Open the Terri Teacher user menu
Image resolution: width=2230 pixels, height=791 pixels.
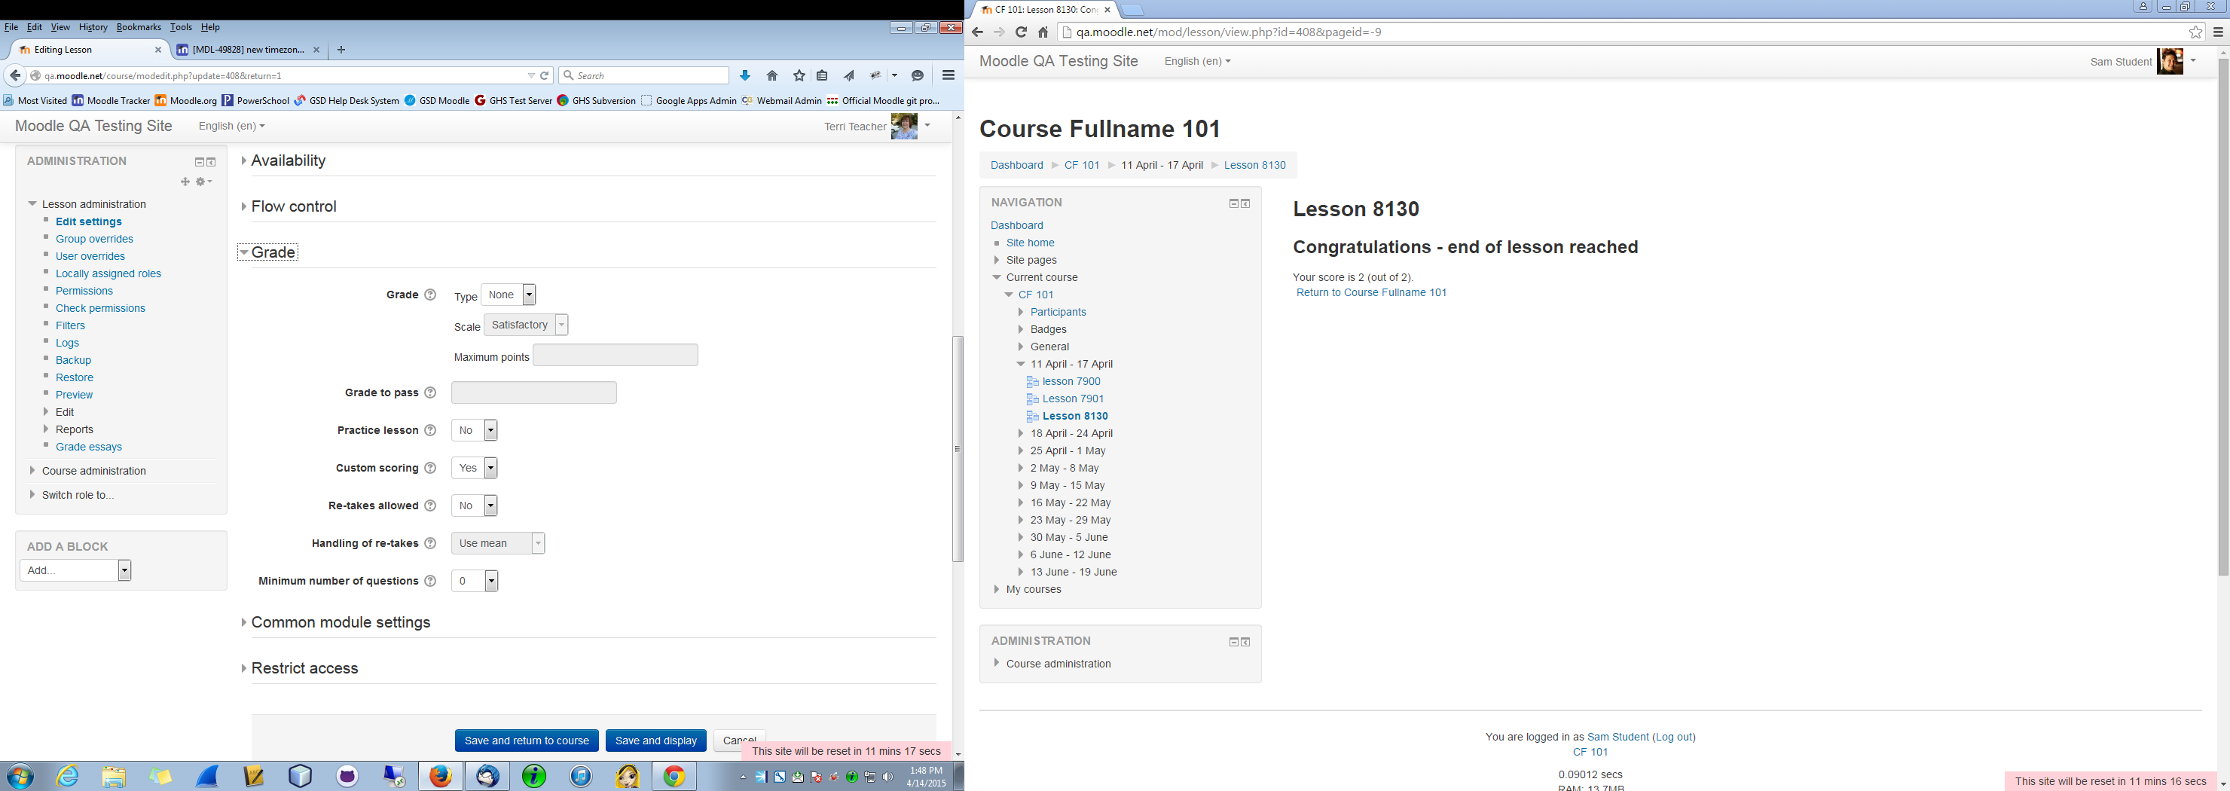pyautogui.click(x=877, y=127)
